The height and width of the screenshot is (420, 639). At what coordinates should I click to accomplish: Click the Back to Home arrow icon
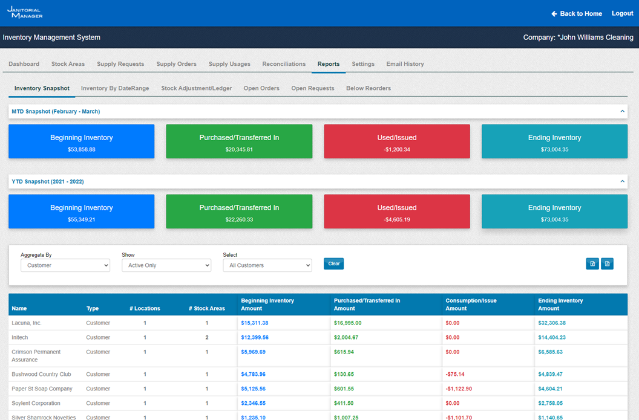pyautogui.click(x=554, y=13)
